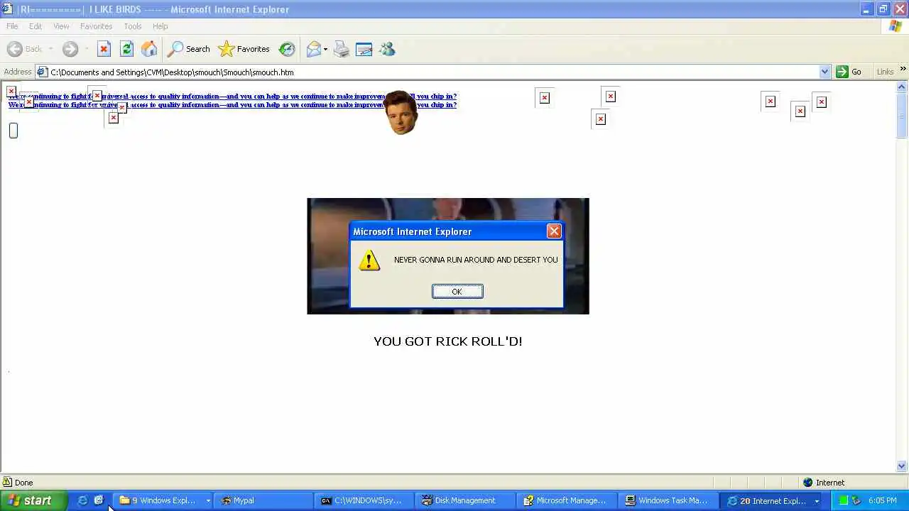This screenshot has height=511, width=909.
Task: Go to the Home page icon
Action: [x=149, y=49]
